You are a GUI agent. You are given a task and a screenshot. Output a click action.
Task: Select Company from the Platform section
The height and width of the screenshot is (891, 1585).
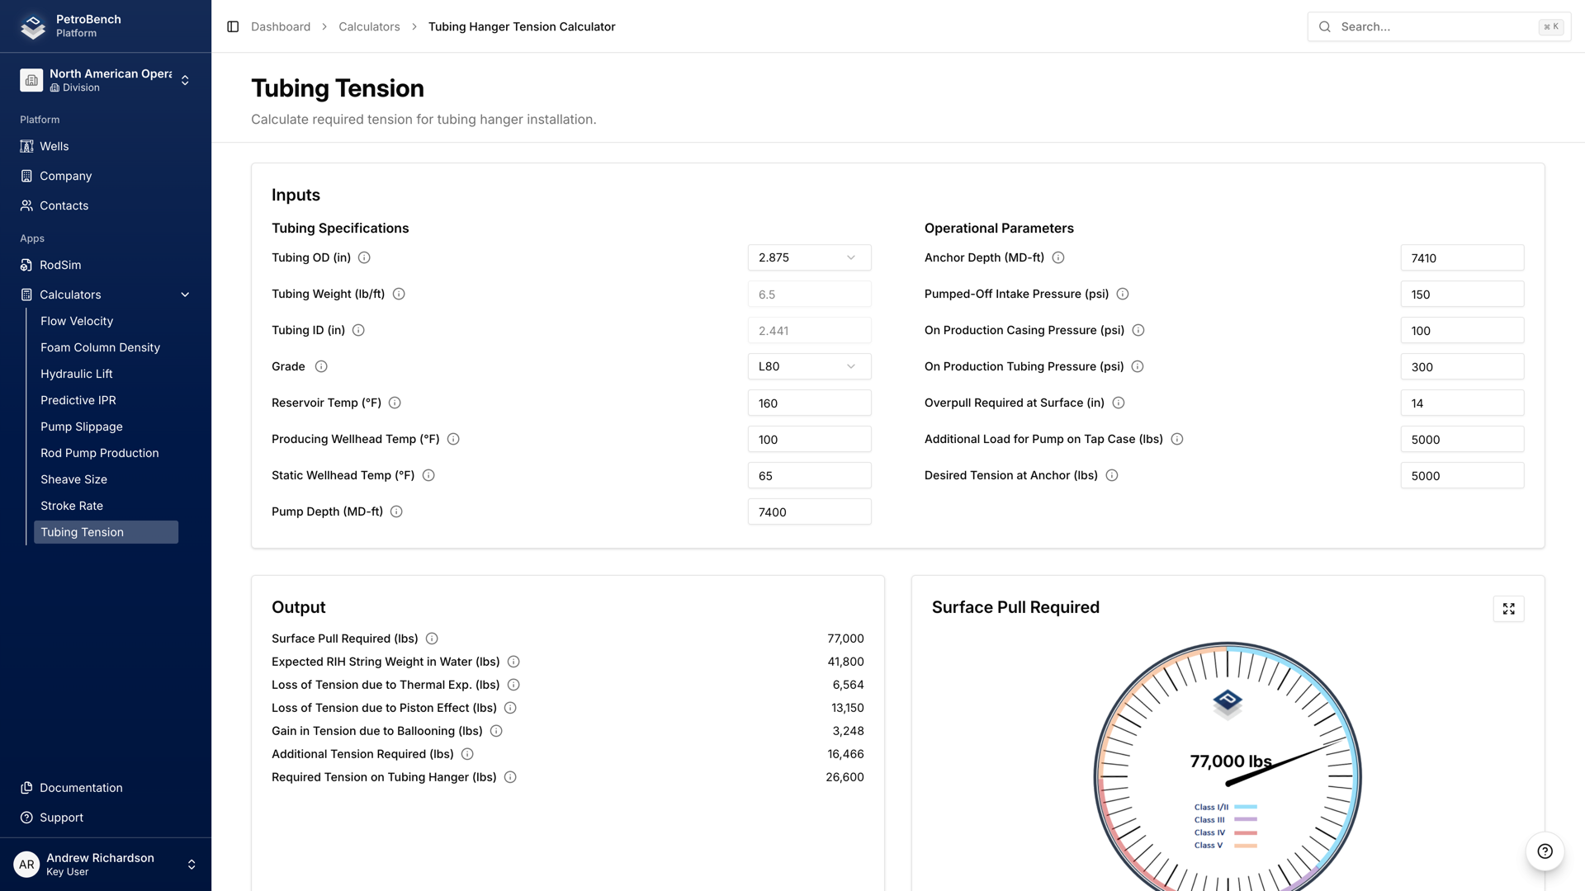pyautogui.click(x=65, y=176)
